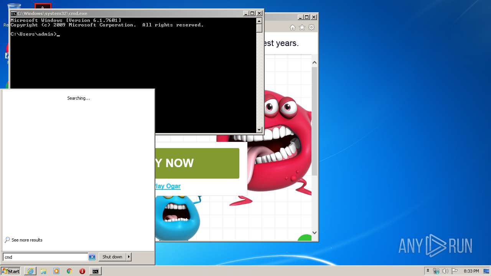
Task: Click the Shut down button
Action: [112, 257]
